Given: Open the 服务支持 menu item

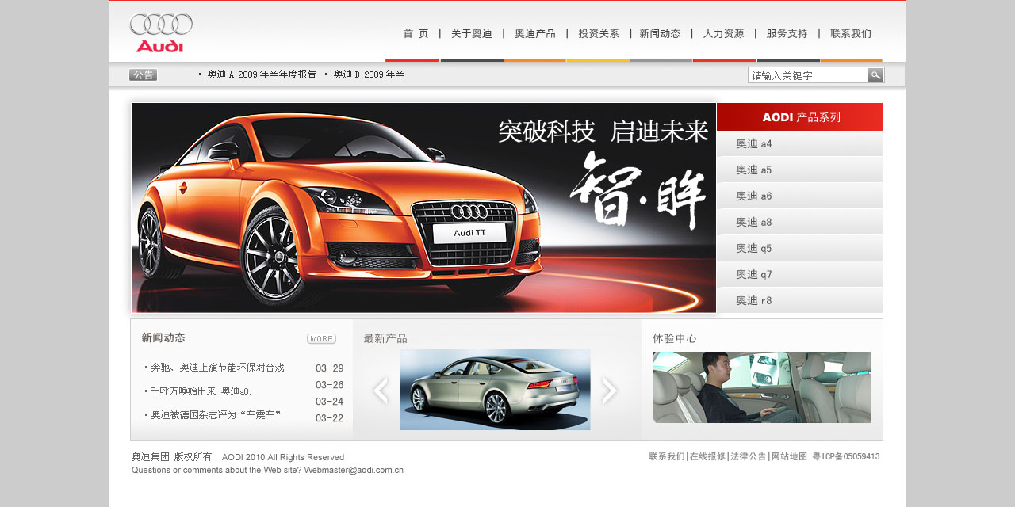Looking at the screenshot, I should [787, 33].
